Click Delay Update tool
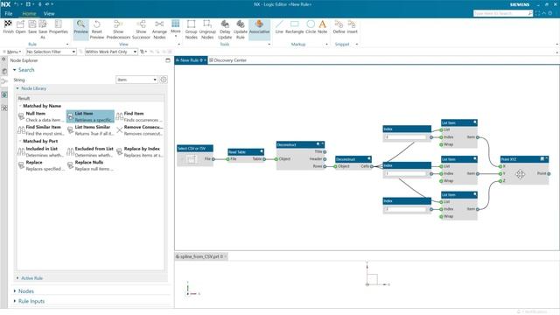560x315 pixels. [225, 29]
